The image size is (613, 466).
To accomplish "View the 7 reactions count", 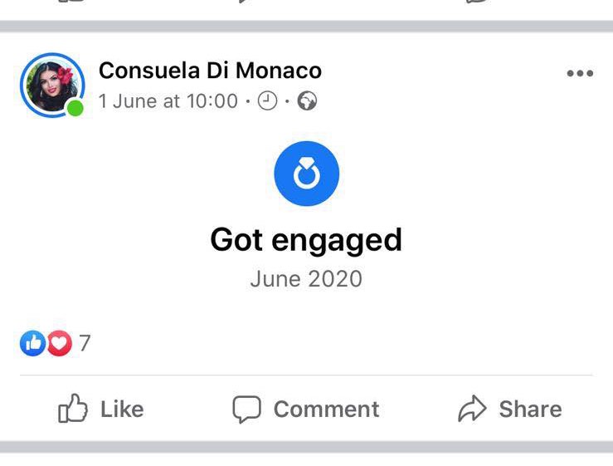I will pos(85,342).
